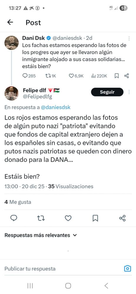The width and height of the screenshot is (136, 294).
Task: Share Dani Dsk's post
Action: [x=127, y=76]
